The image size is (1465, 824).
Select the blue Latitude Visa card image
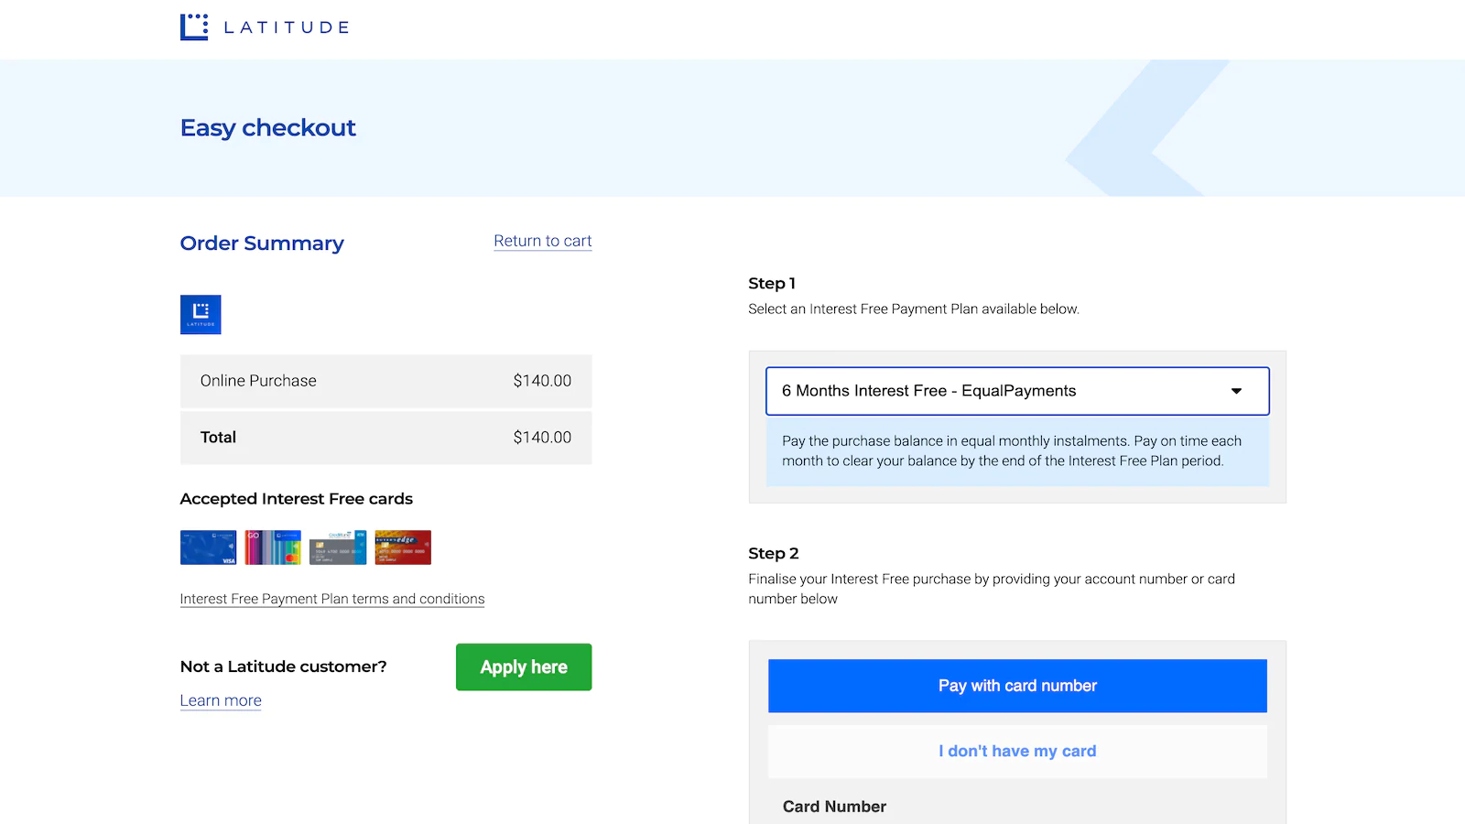click(x=209, y=548)
